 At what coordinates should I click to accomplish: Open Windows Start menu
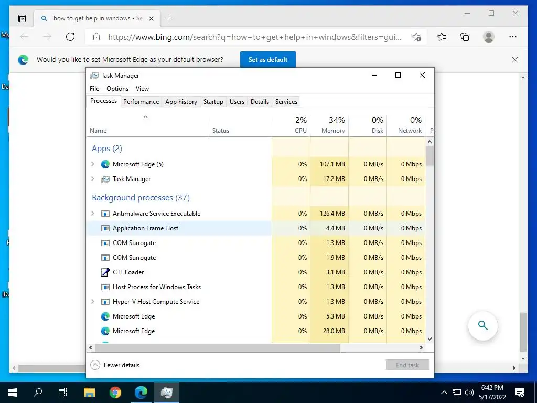[13, 393]
